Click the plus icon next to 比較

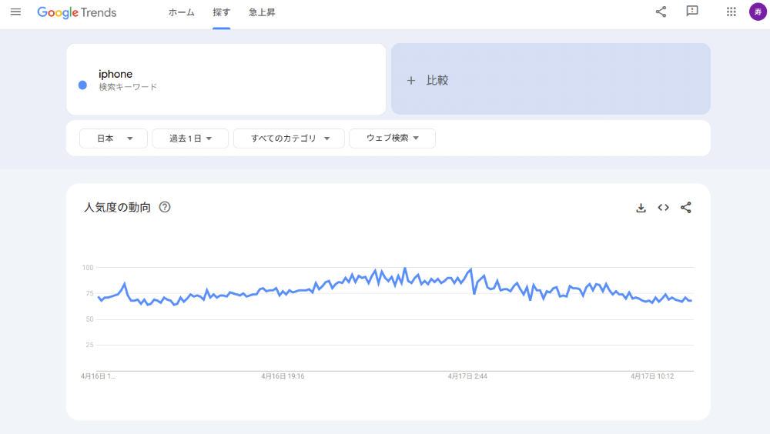(x=411, y=81)
